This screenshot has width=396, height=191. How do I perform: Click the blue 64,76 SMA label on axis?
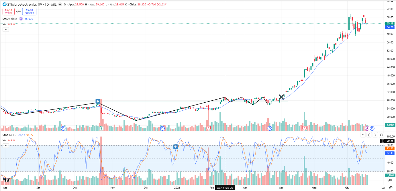[x=390, y=27]
